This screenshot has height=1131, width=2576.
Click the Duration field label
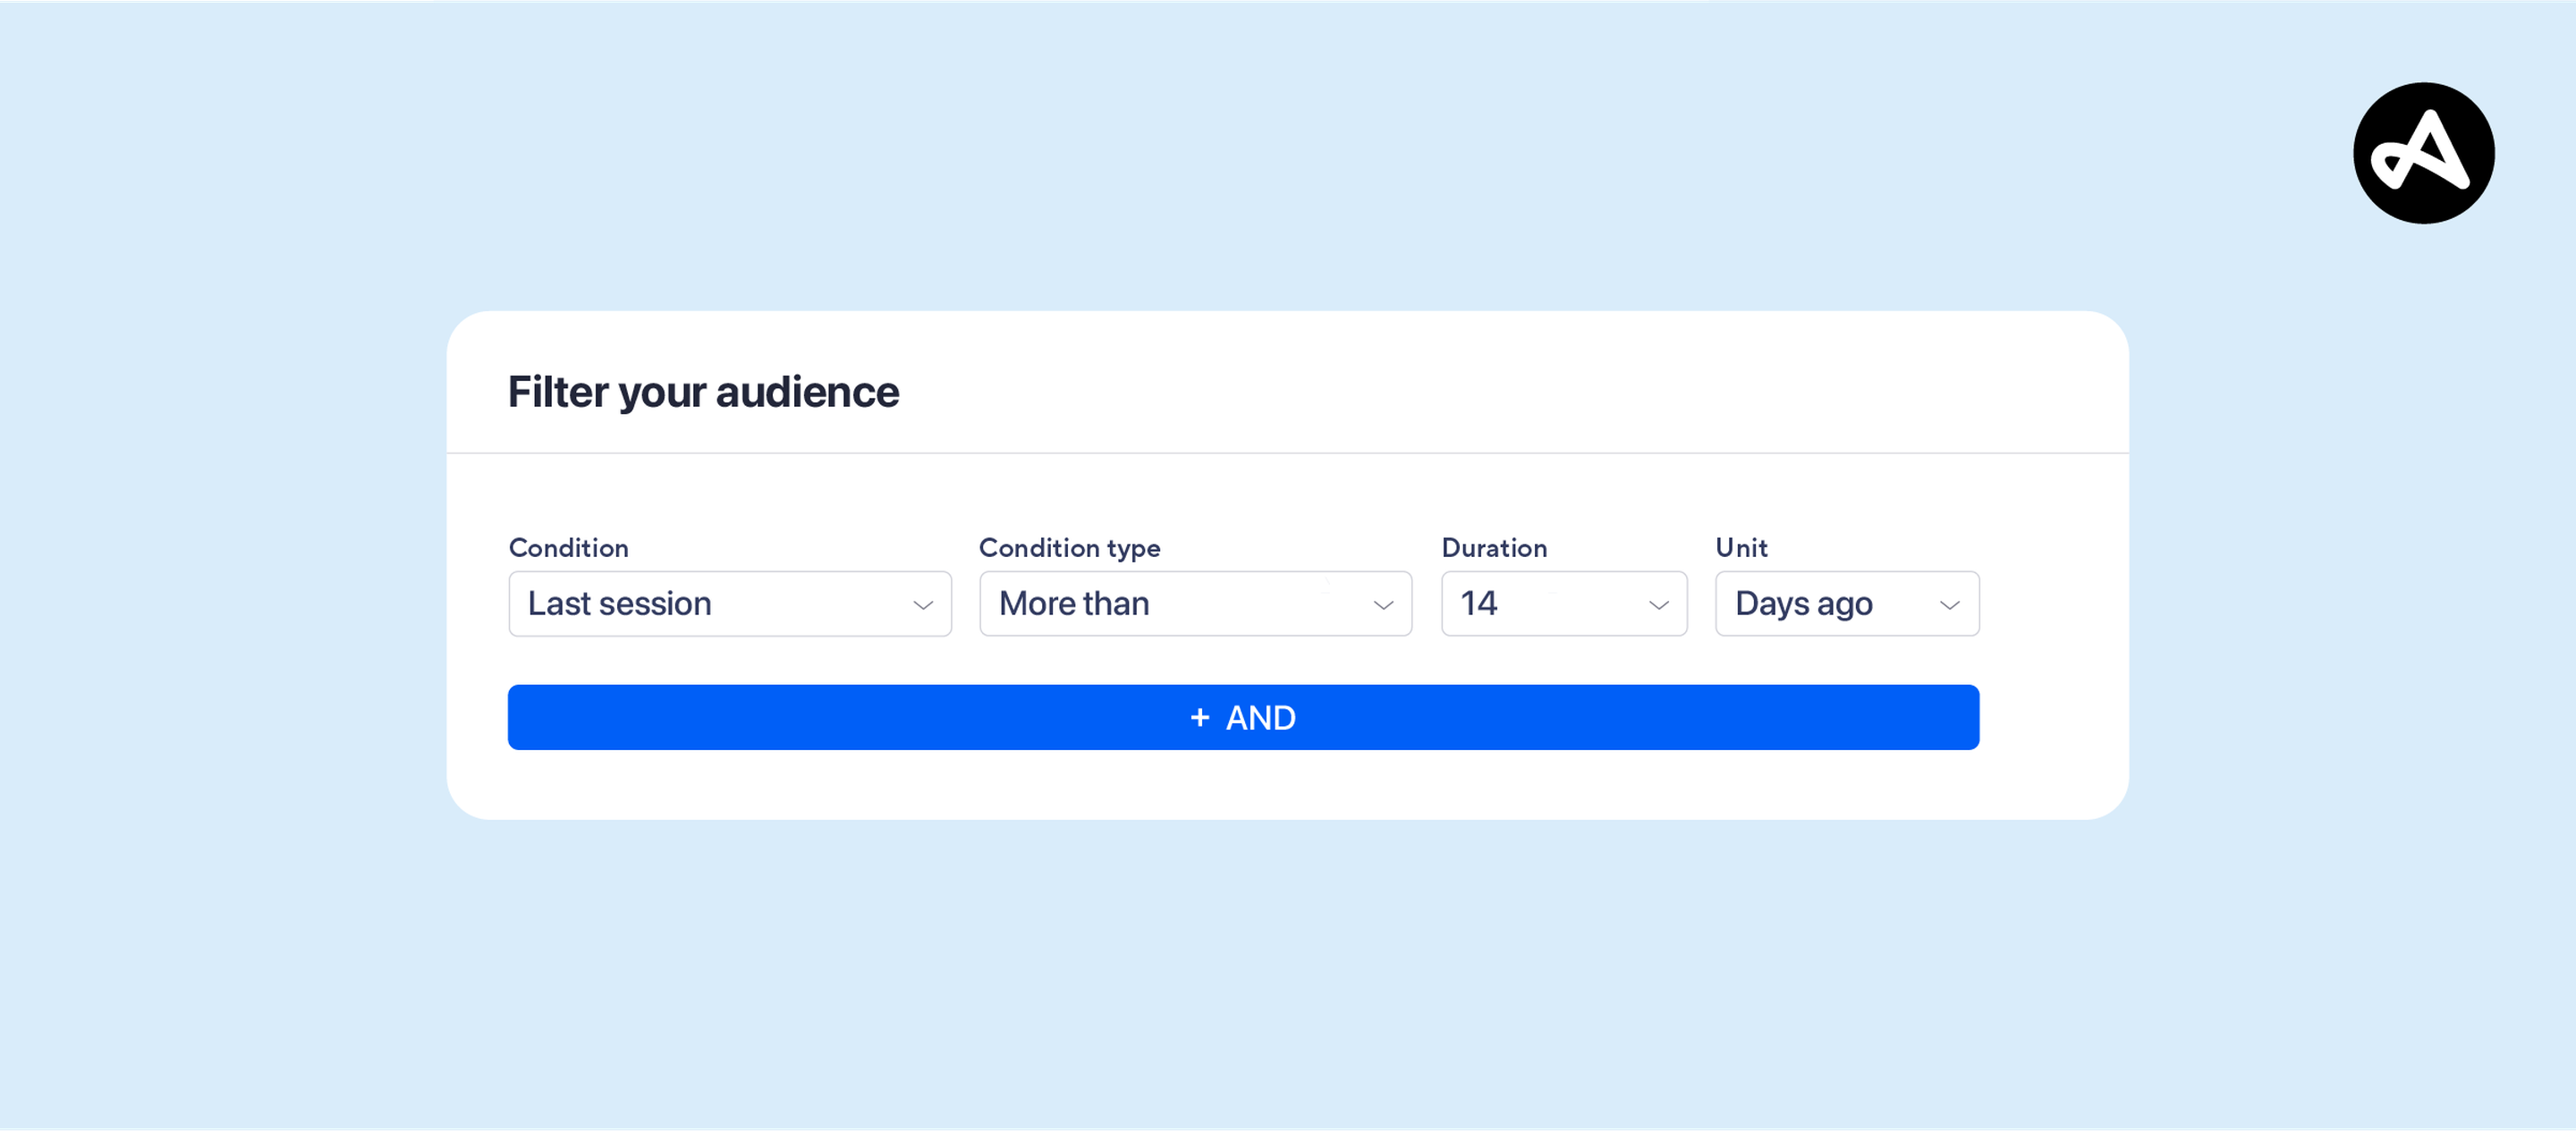point(1494,548)
